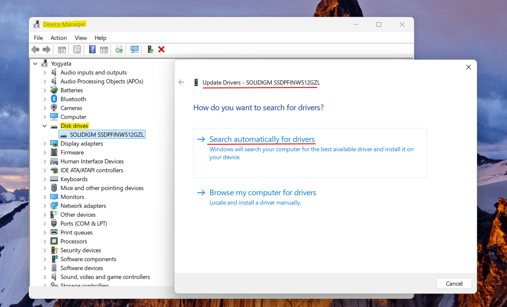The height and width of the screenshot is (307, 507).
Task: Open the Properties toolbar icon
Action: point(77,49)
